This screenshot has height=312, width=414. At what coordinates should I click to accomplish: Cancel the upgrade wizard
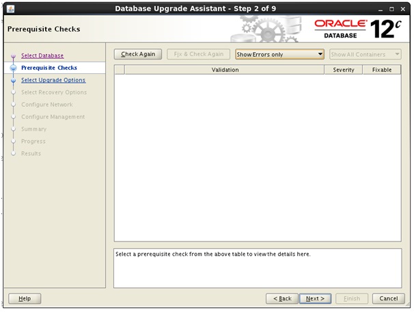[388, 298]
